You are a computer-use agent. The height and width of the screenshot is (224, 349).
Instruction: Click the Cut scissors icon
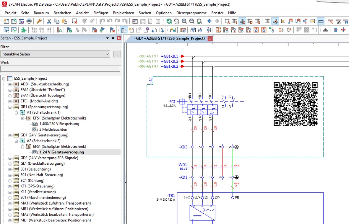(49, 21)
